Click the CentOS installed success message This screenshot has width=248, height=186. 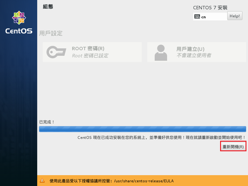pyautogui.click(x=161, y=137)
